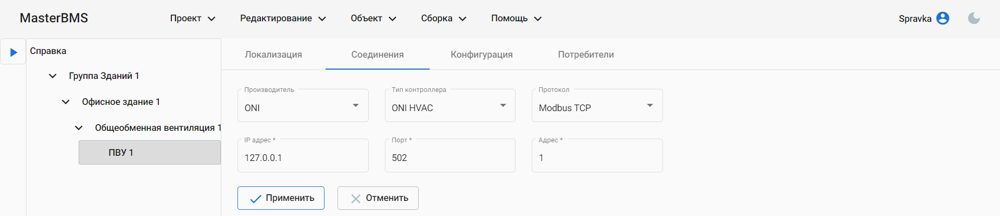
Task: Switch to the Локализация tab
Action: (x=273, y=55)
